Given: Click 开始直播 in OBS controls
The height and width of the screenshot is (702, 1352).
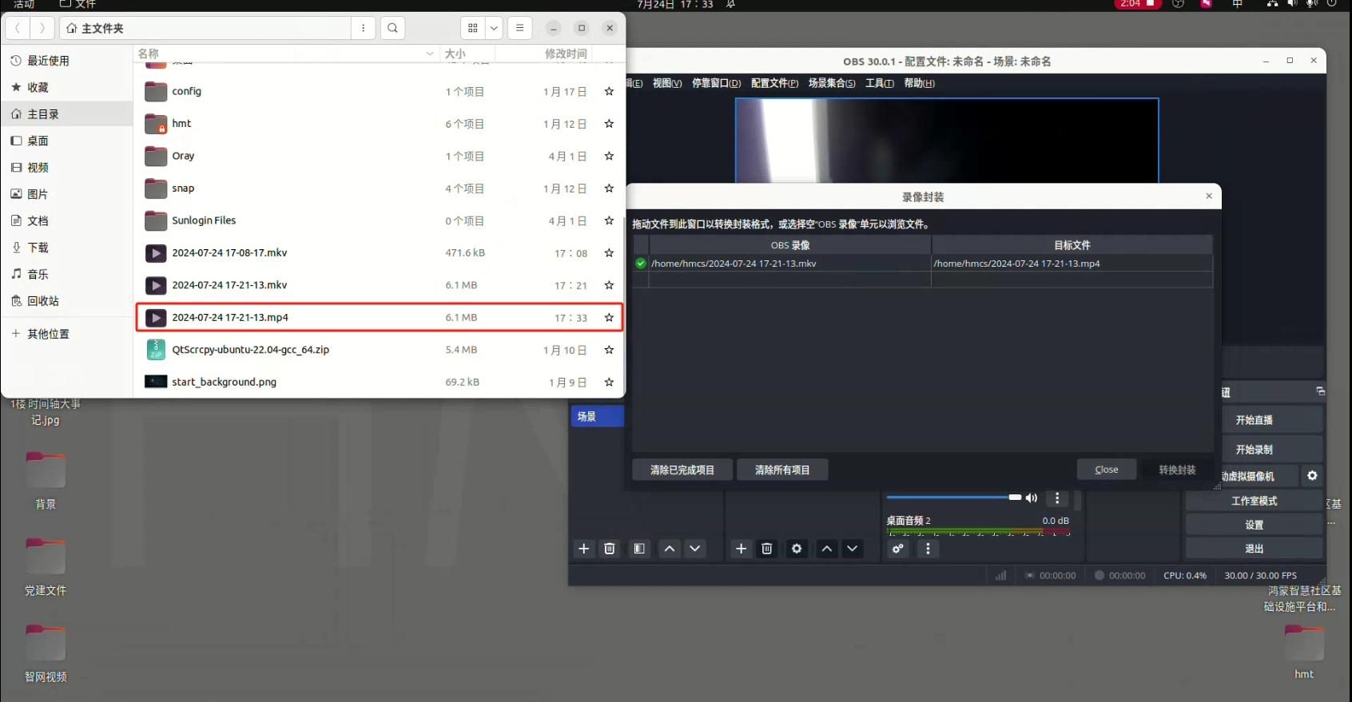Looking at the screenshot, I should pos(1255,420).
